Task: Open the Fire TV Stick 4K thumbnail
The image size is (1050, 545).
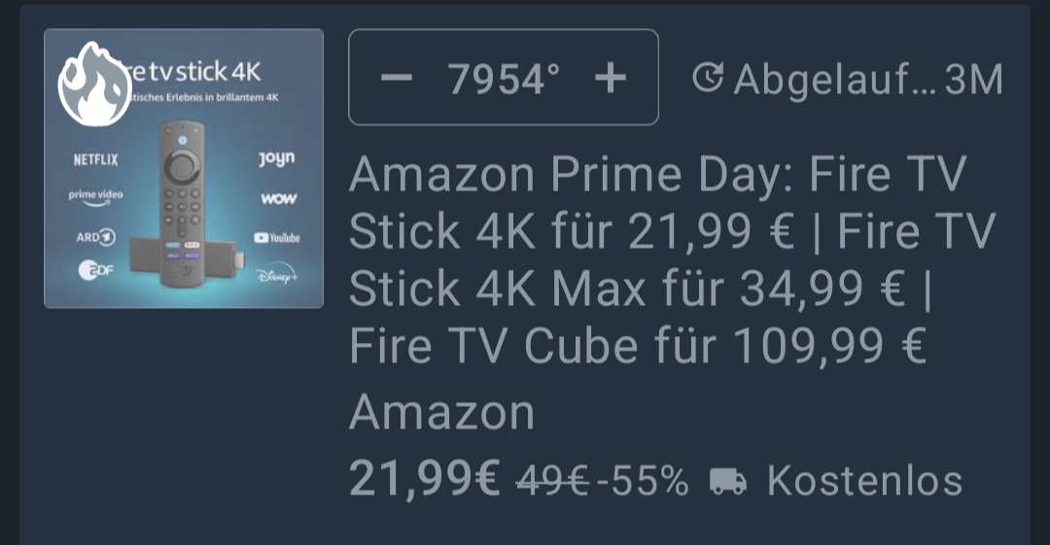Action: 184,168
